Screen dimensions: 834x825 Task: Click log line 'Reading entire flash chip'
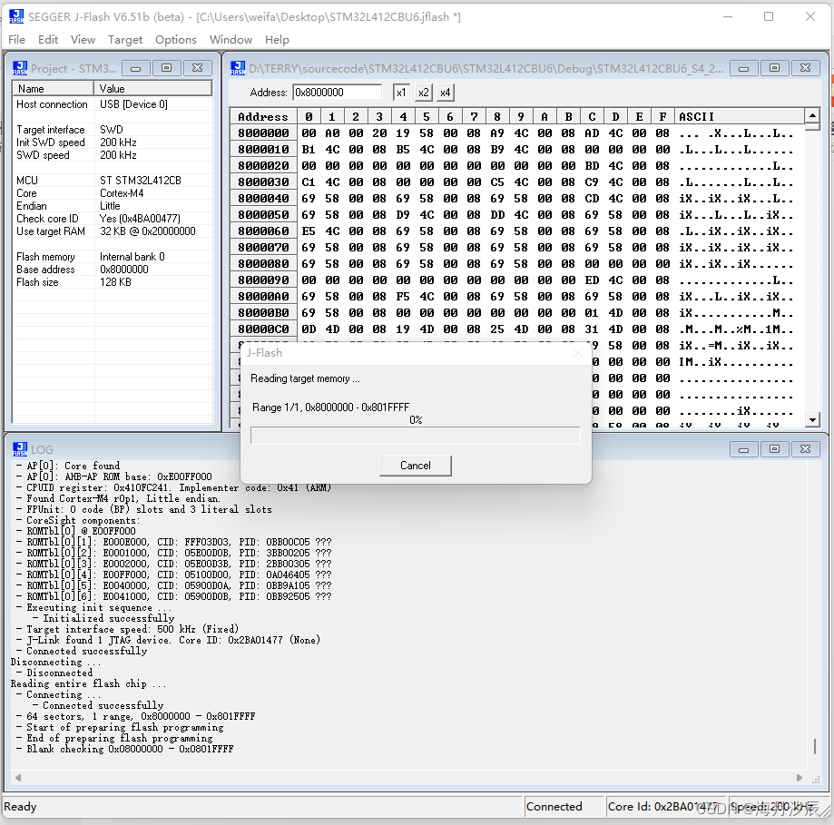pos(88,683)
